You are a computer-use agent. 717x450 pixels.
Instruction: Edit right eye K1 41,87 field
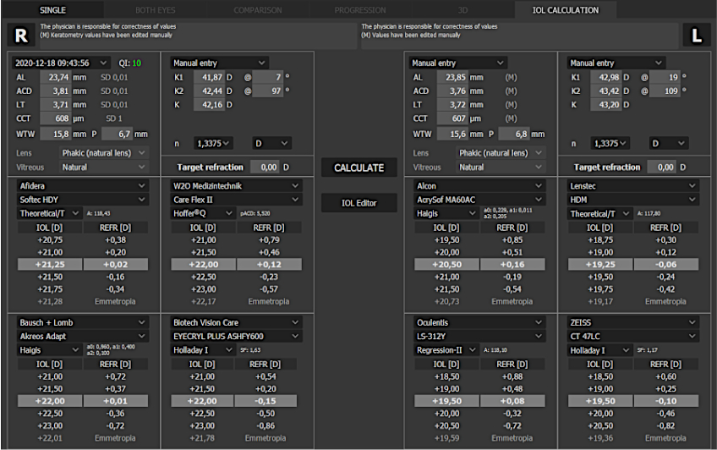click(x=209, y=77)
